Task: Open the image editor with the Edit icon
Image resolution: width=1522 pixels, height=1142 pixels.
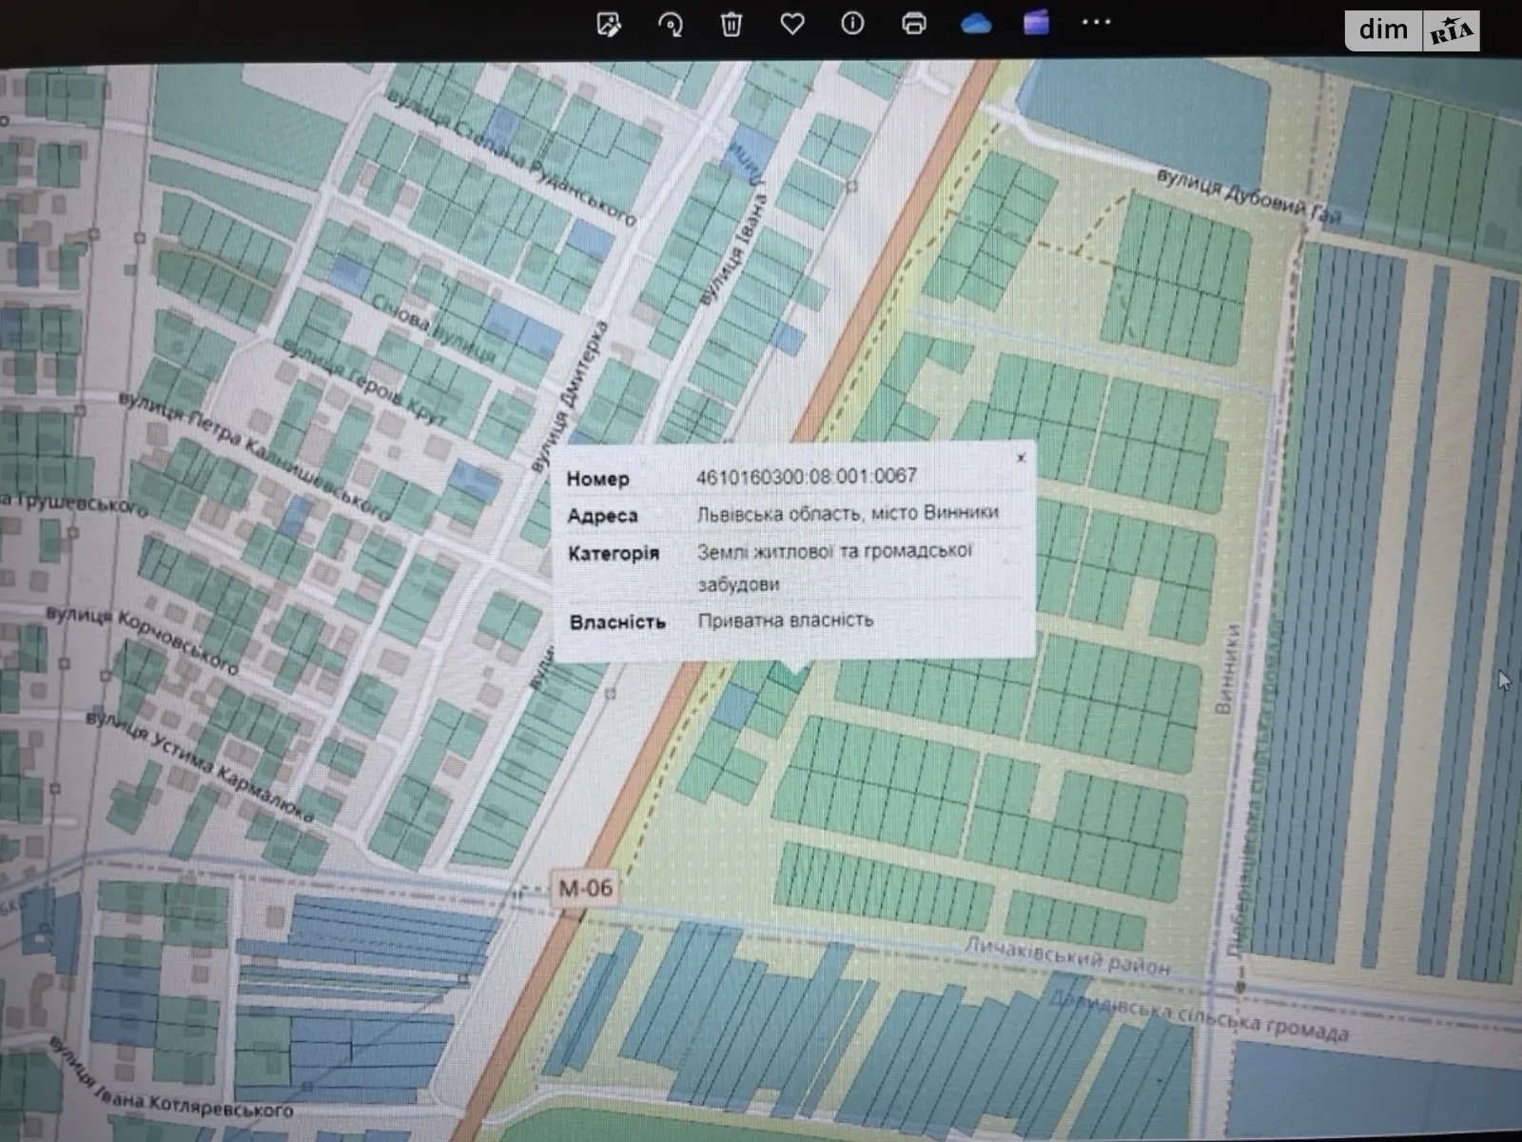Action: click(x=609, y=25)
